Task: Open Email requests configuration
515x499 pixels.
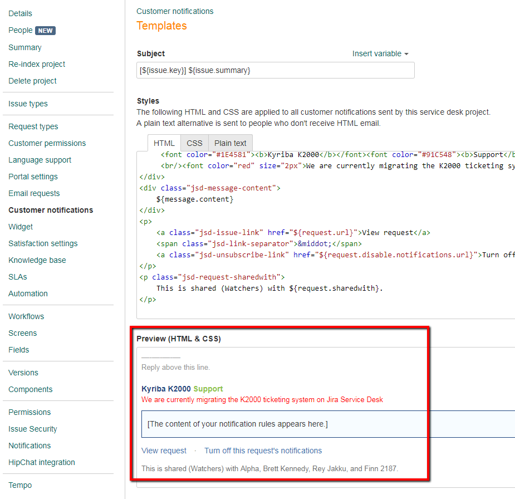Action: [x=32, y=193]
